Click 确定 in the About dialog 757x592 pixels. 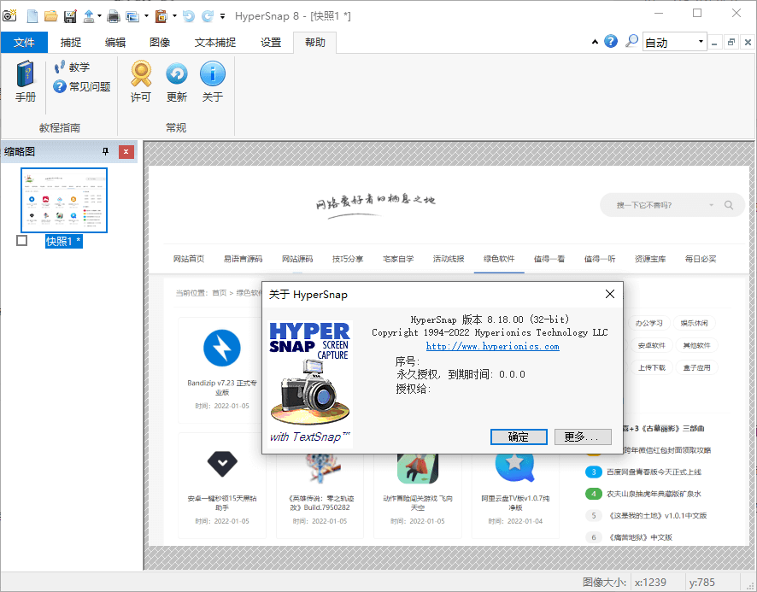point(519,437)
